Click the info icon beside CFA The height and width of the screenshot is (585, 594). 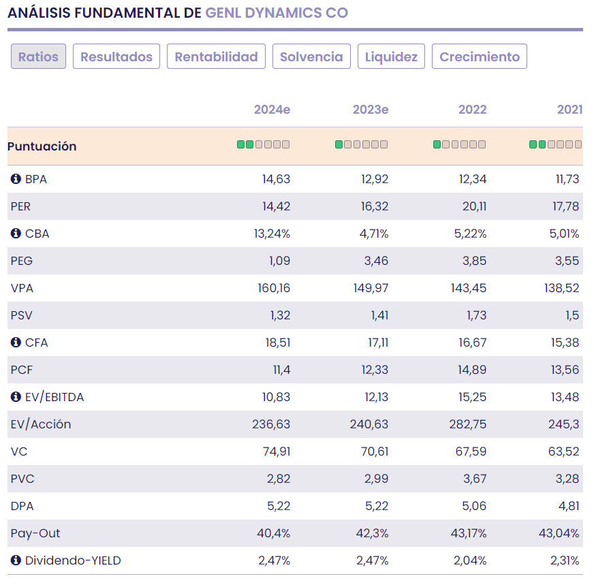point(16,343)
